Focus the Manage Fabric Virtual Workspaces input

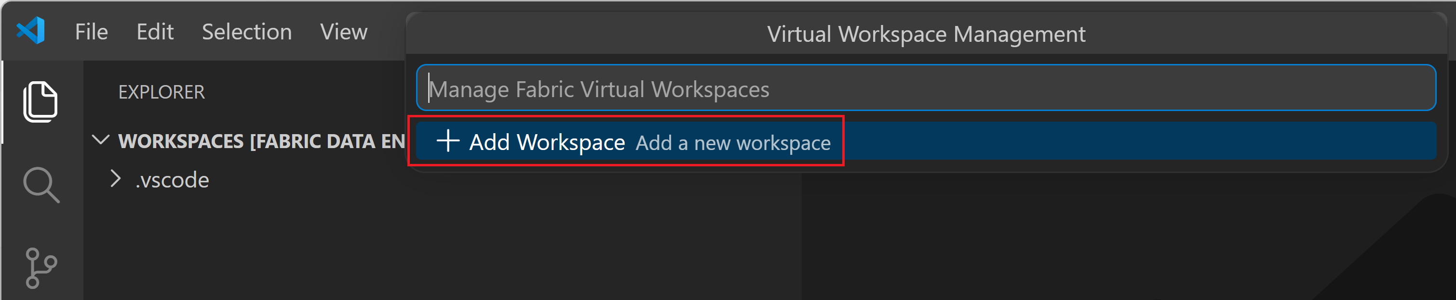926,88
